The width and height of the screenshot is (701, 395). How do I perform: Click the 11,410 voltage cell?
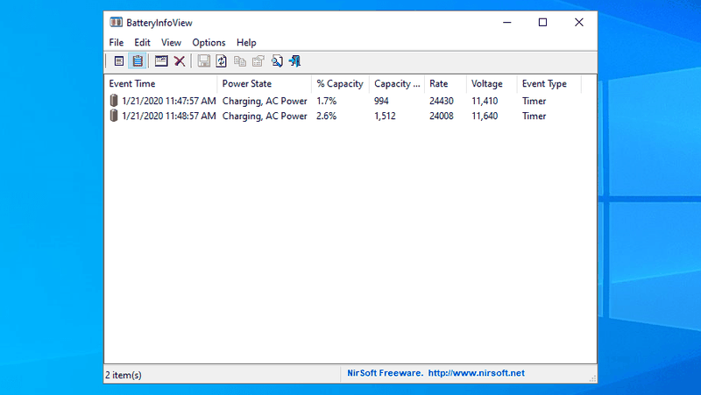coord(485,101)
